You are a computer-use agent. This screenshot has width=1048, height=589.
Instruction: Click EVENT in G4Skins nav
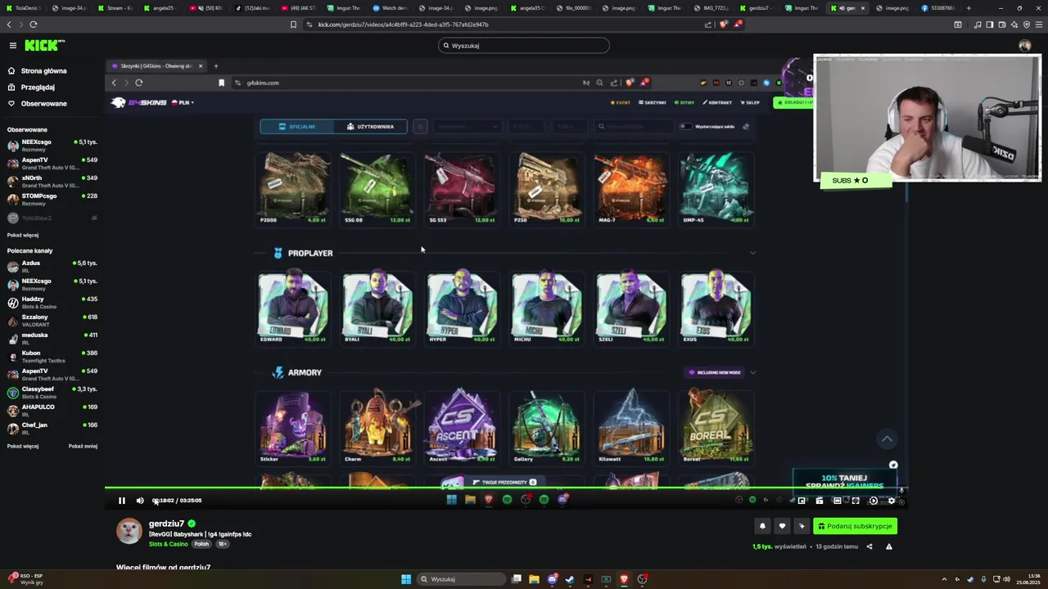tap(621, 103)
